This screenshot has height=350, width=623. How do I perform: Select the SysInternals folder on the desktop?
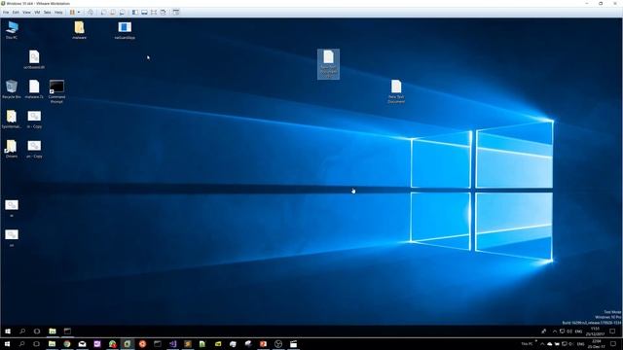pos(12,119)
